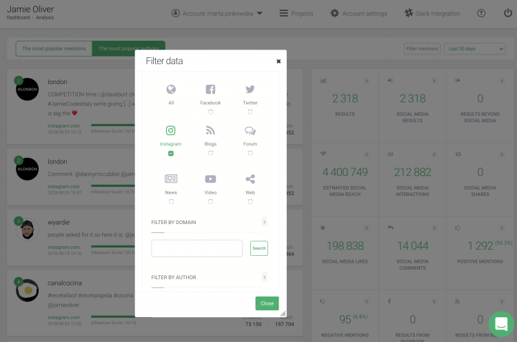517x342 pixels.
Task: Click help icon on Results tile
Action: coord(366,81)
